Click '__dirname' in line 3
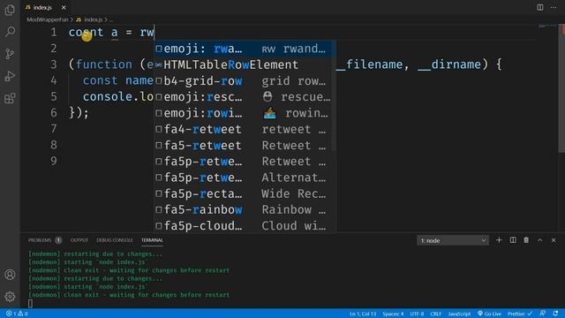 (x=449, y=64)
